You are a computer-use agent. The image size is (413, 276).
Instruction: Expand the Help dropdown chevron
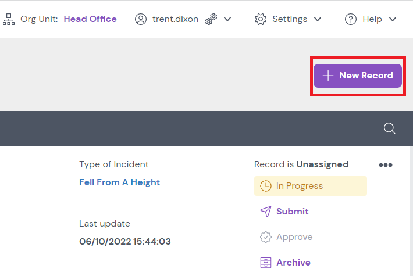click(x=393, y=19)
